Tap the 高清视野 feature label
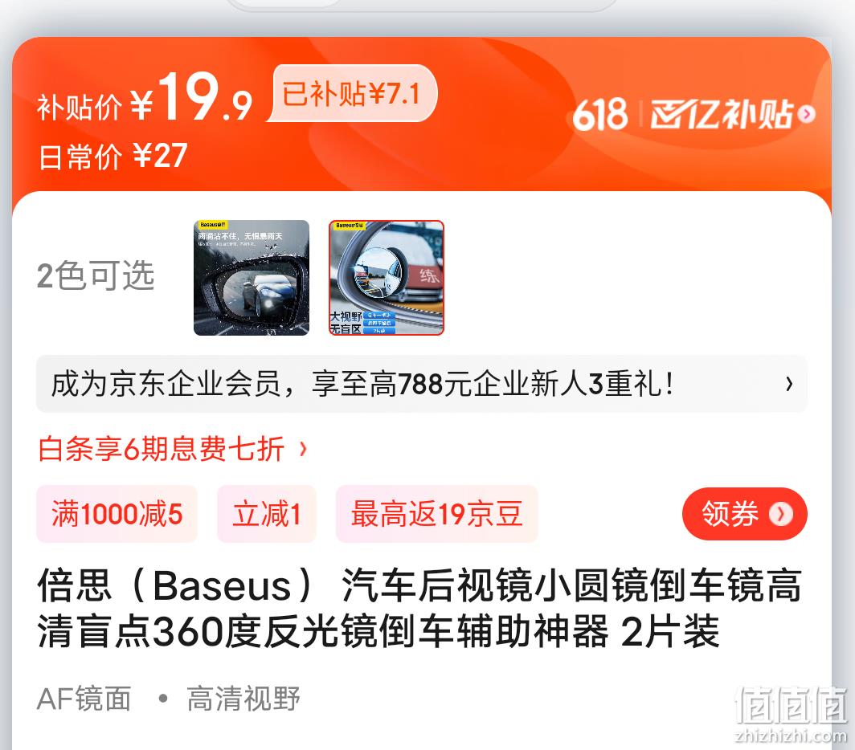Screen dimensions: 855x750 pos(243,699)
